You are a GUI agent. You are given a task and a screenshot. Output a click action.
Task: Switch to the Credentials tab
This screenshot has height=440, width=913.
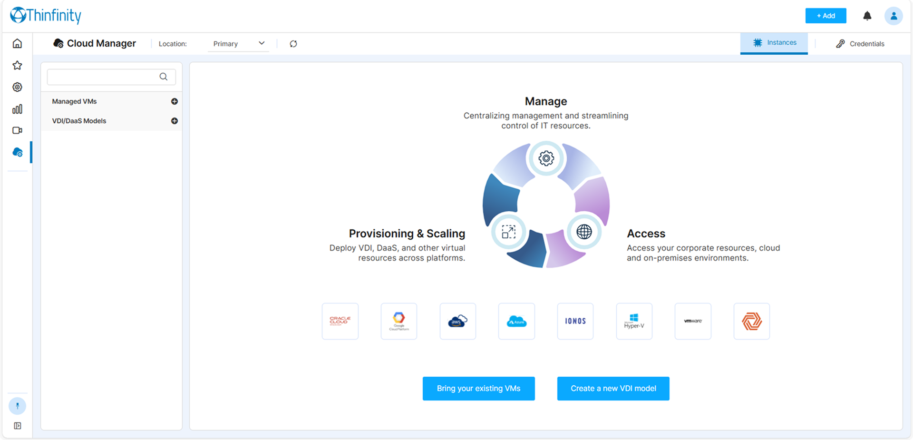click(x=860, y=44)
